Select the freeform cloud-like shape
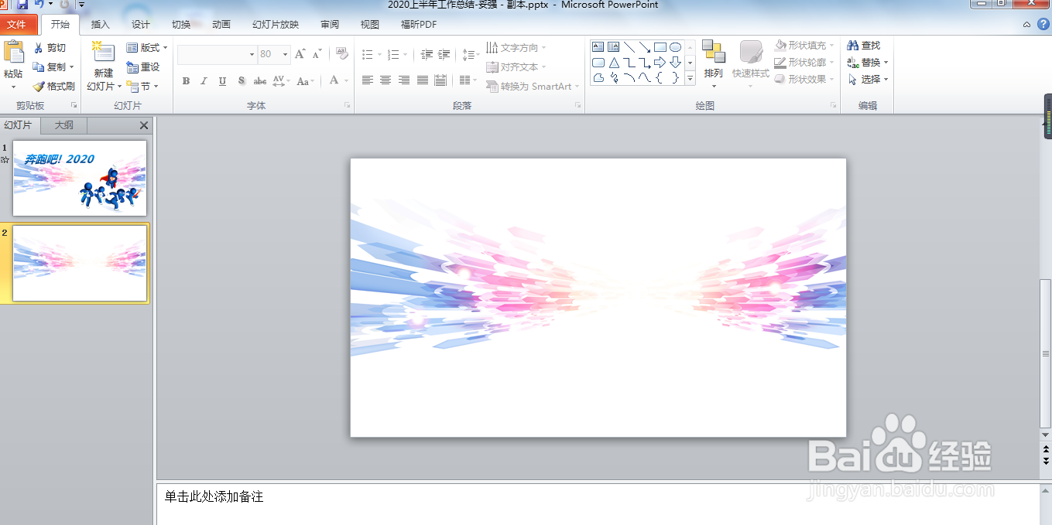This screenshot has width=1052, height=525. pos(598,77)
